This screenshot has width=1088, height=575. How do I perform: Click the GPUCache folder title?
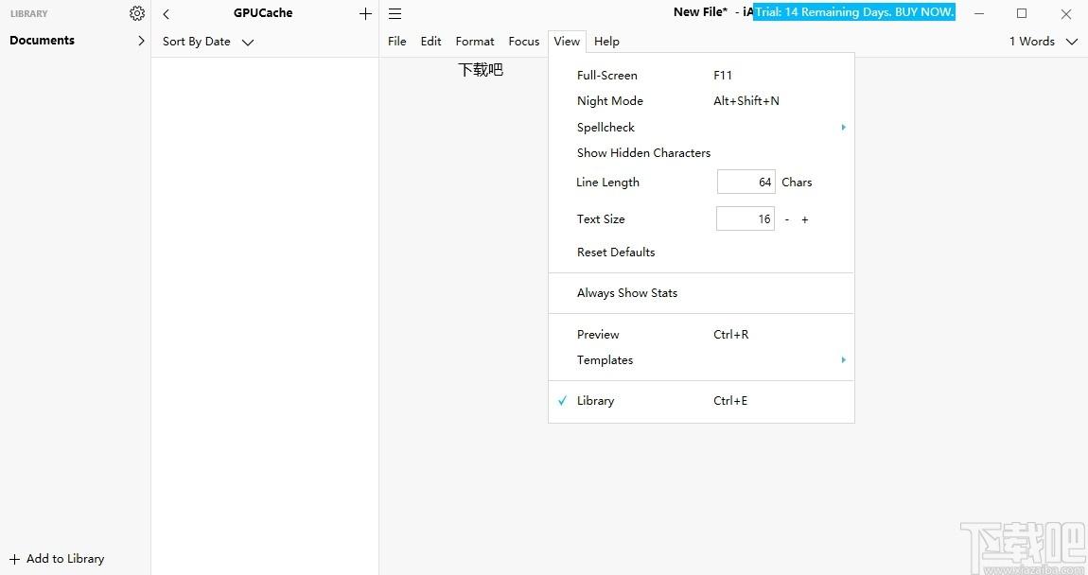coord(263,13)
